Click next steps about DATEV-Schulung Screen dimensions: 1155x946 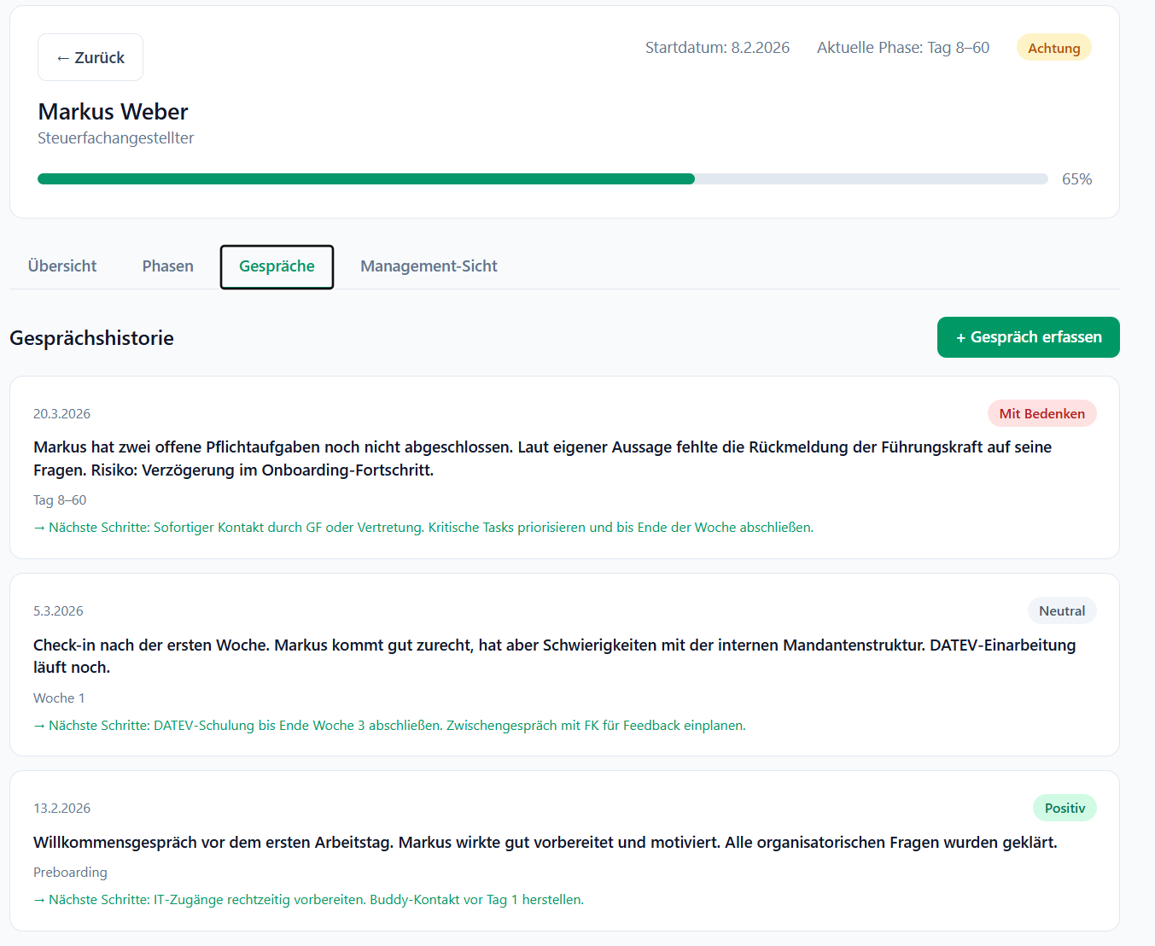(x=389, y=726)
